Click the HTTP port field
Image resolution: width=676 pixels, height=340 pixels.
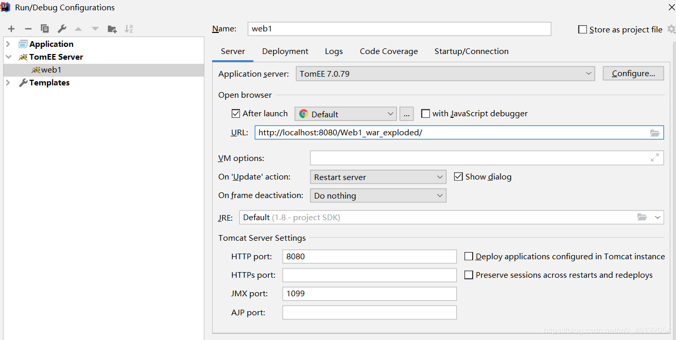point(369,256)
